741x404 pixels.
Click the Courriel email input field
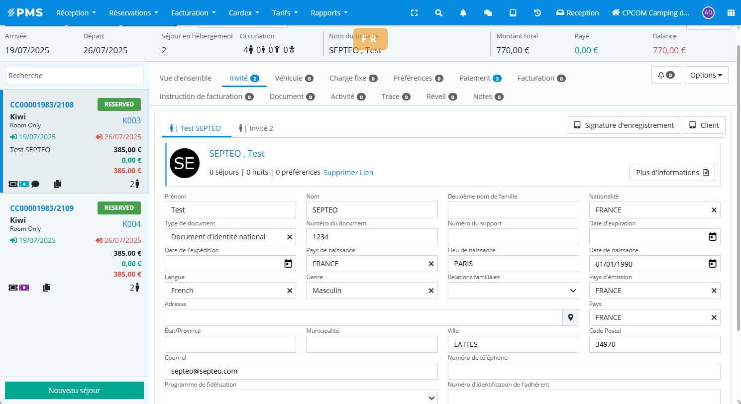pyautogui.click(x=301, y=371)
